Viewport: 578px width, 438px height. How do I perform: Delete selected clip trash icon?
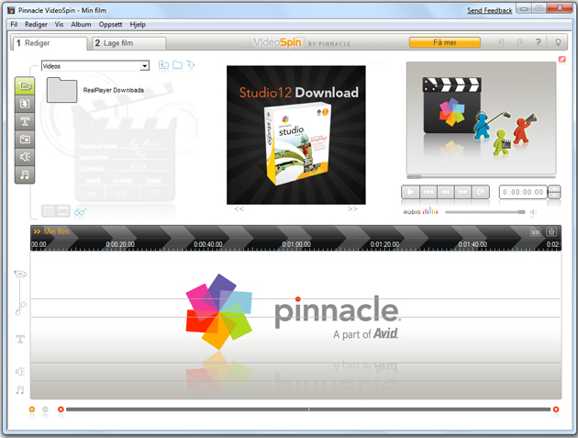pyautogui.click(x=551, y=231)
